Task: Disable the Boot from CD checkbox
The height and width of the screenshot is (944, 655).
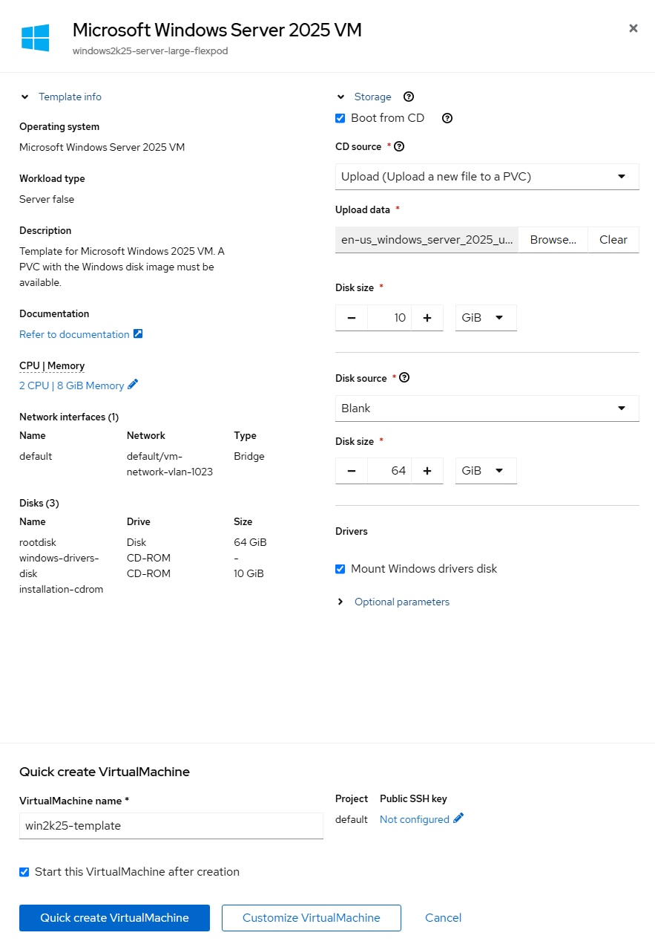Action: click(x=340, y=118)
